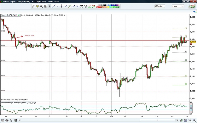Open the object properties wrench tool
Viewport: 197px width, 123px height.
(82, 6)
